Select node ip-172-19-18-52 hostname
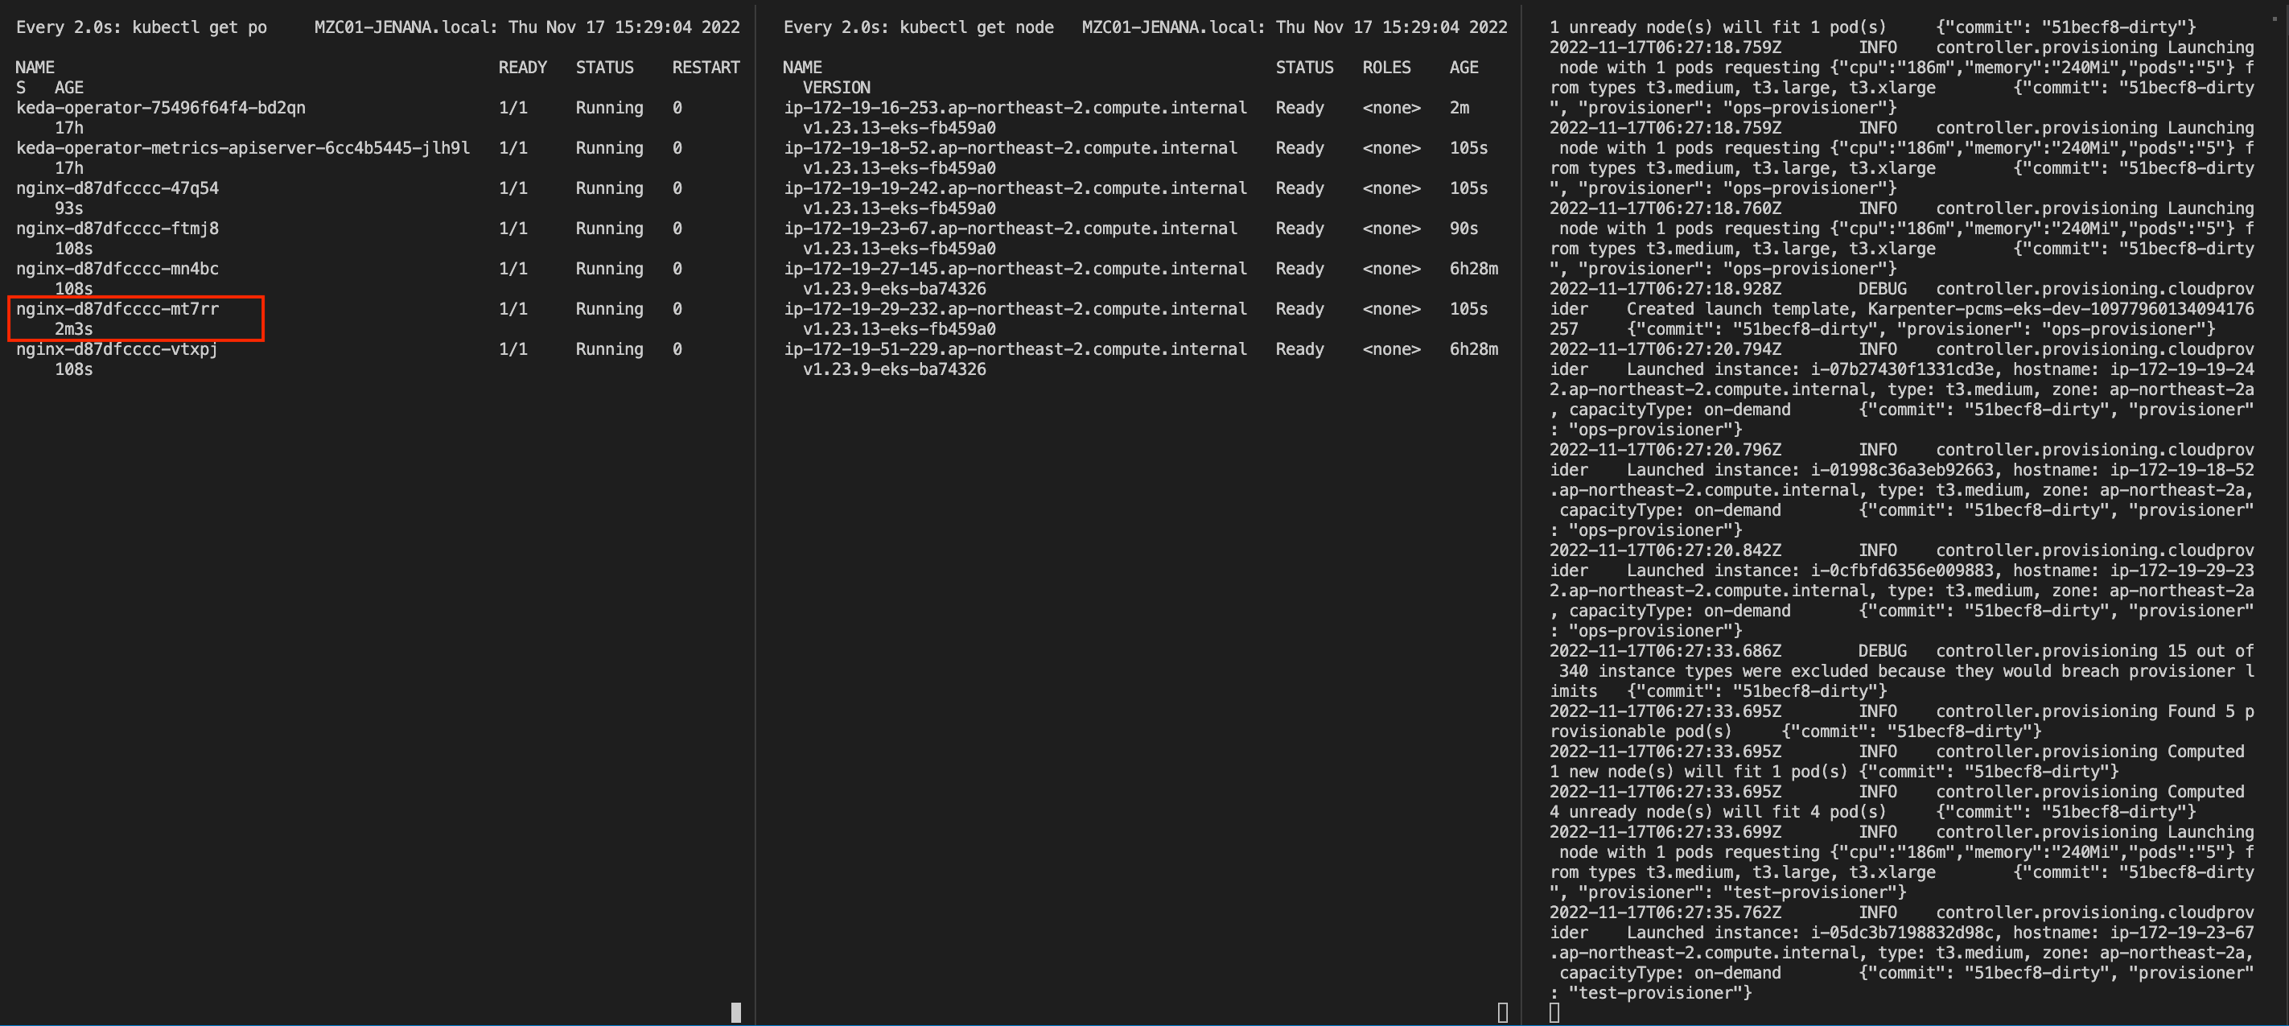This screenshot has height=1026, width=2289. point(1011,147)
